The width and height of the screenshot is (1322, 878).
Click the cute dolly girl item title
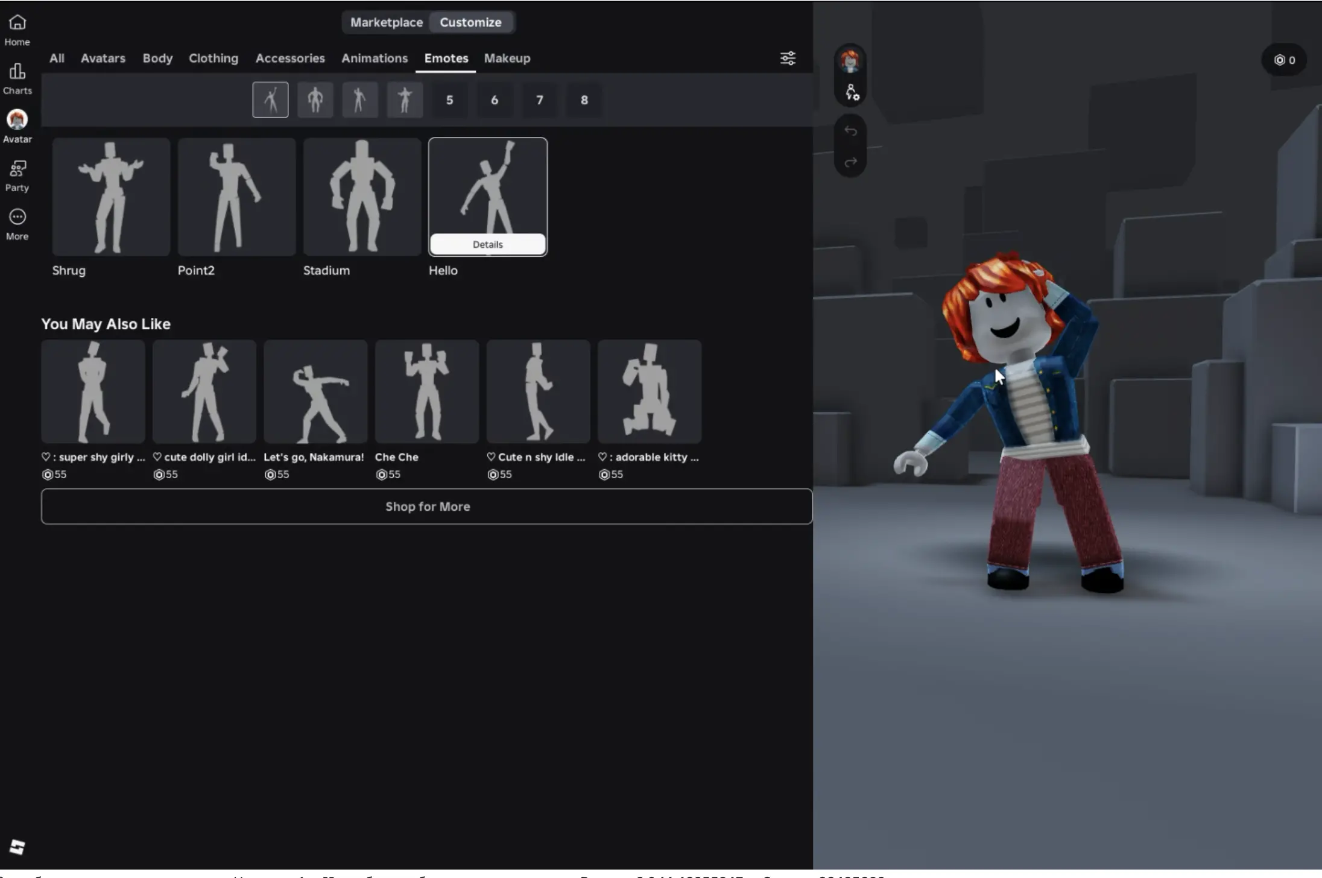coord(204,457)
